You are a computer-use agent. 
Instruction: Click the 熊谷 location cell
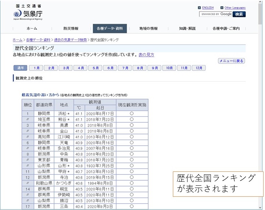coord(64,119)
